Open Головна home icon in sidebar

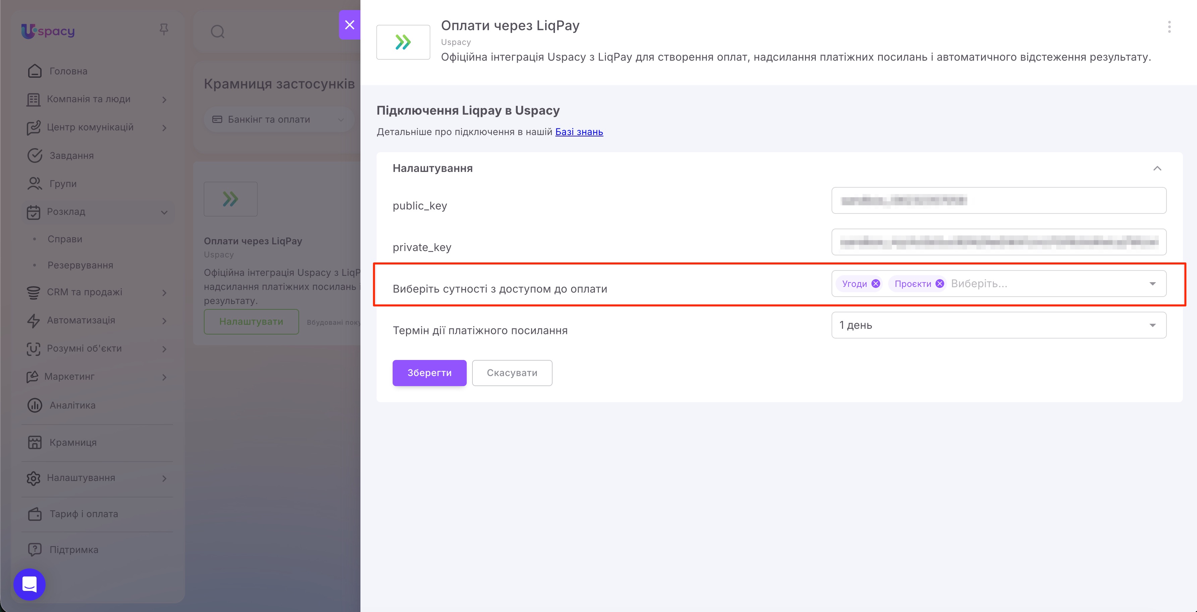click(x=35, y=71)
